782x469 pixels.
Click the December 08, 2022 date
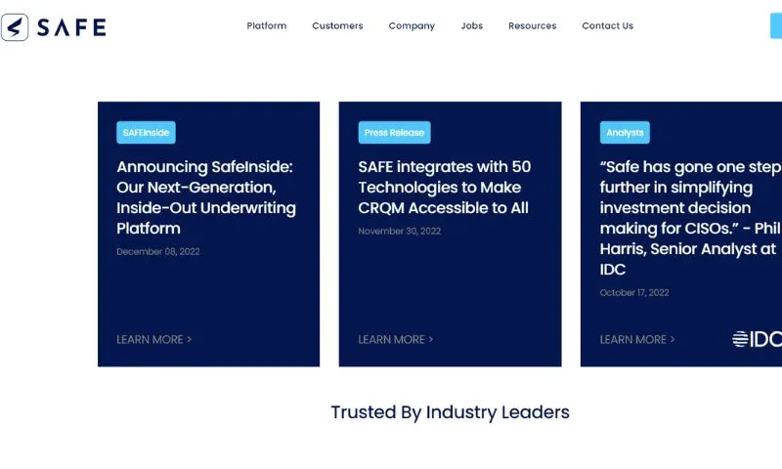[158, 252]
